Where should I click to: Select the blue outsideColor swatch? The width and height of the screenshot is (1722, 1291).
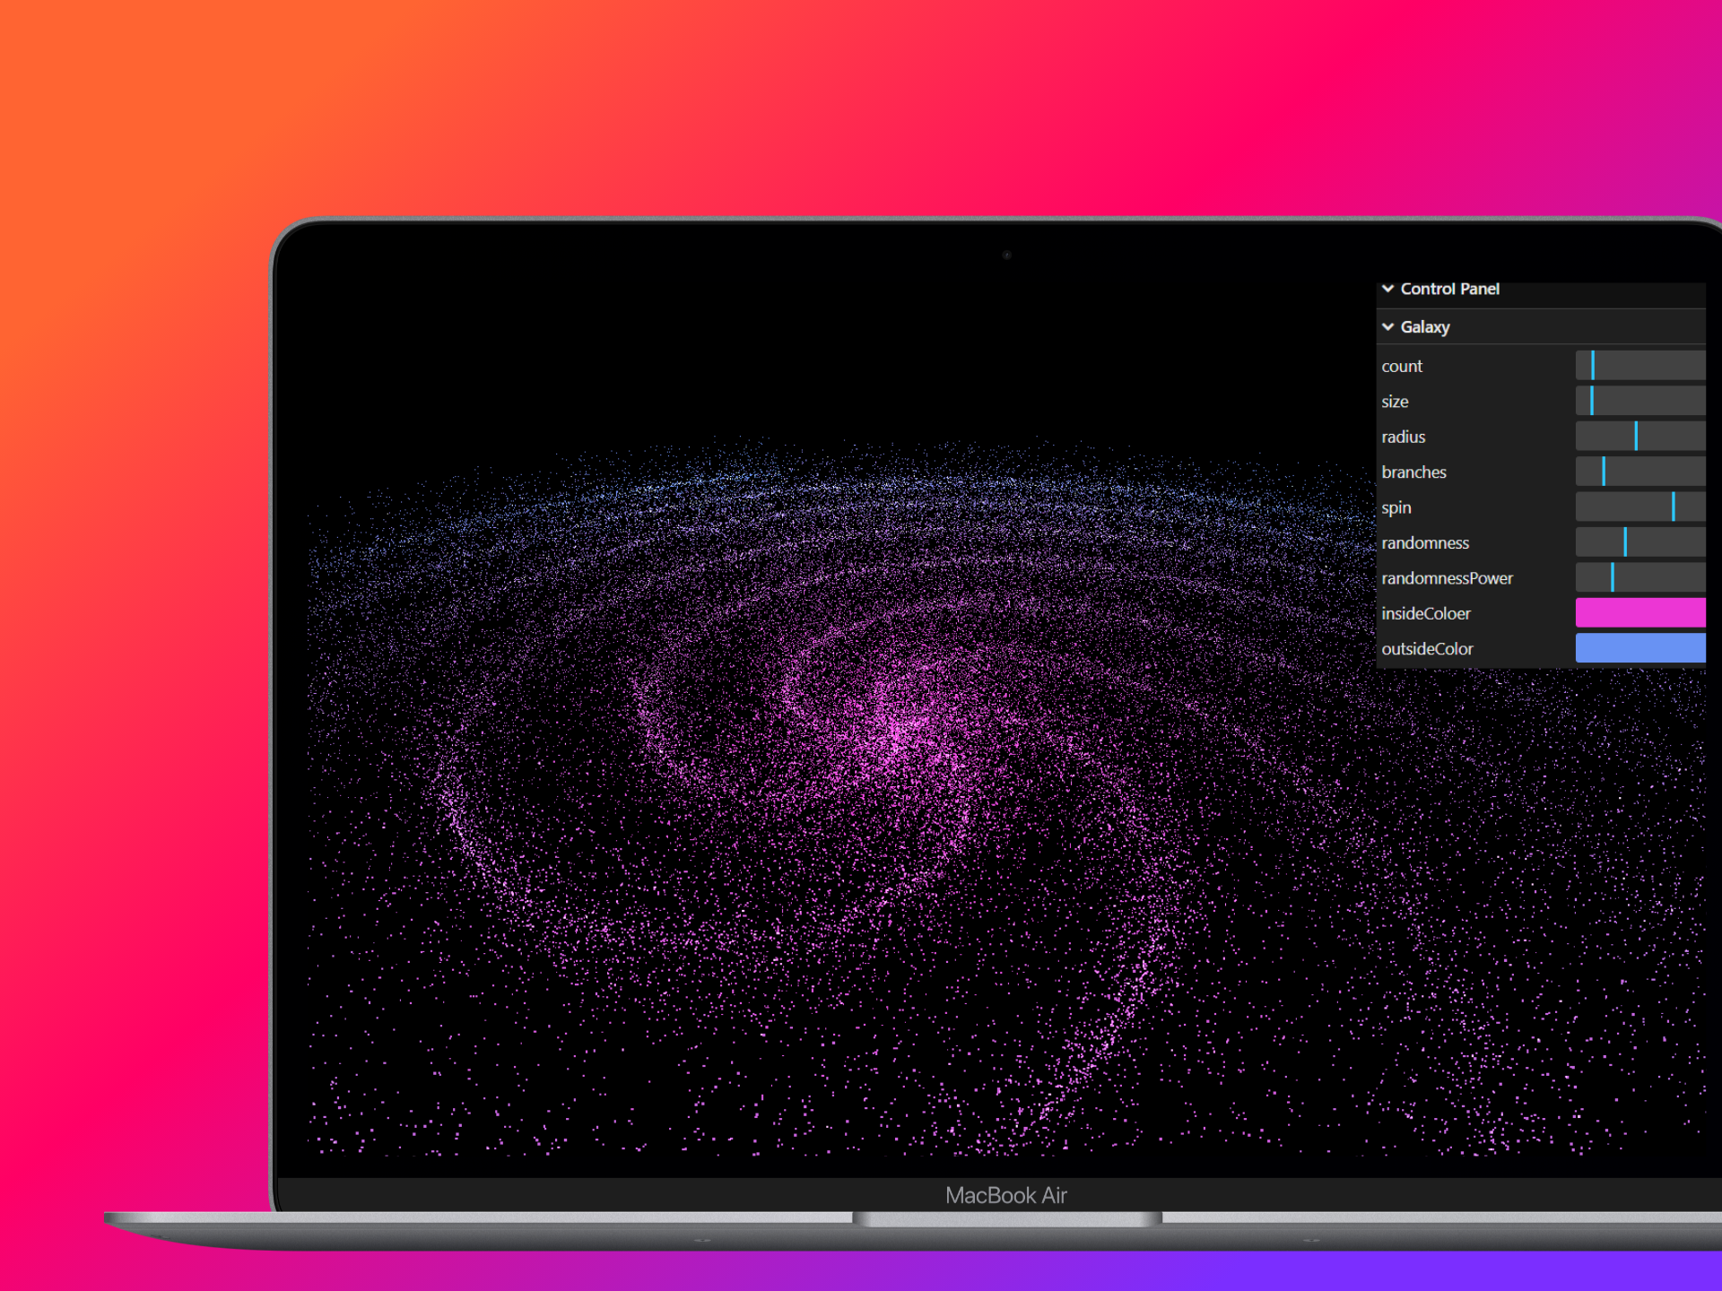(1639, 647)
